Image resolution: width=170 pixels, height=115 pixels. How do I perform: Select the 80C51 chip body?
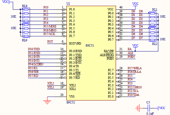click(91, 53)
